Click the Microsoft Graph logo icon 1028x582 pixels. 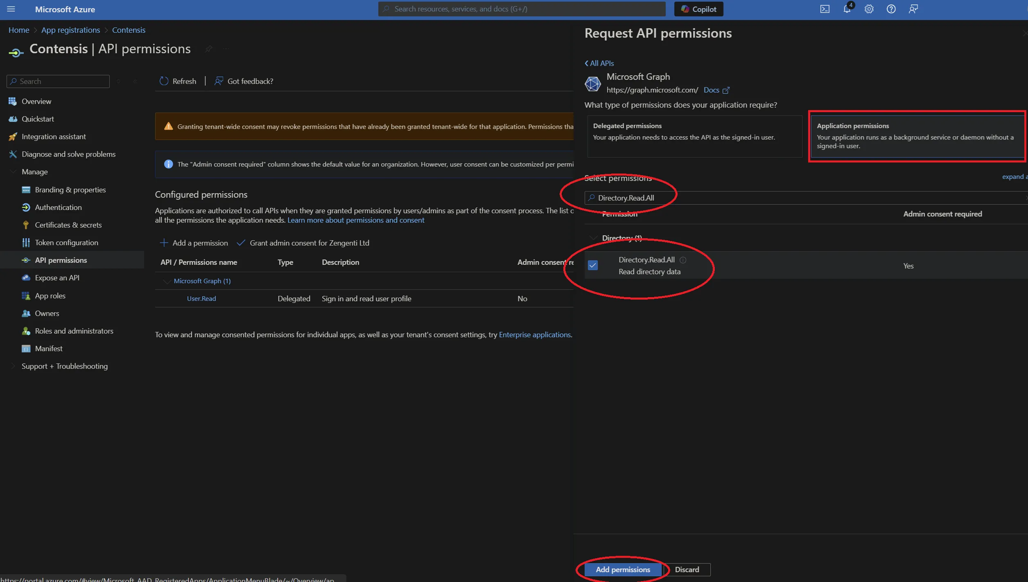[592, 83]
